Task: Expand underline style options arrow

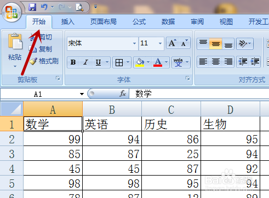Action: click(x=107, y=62)
